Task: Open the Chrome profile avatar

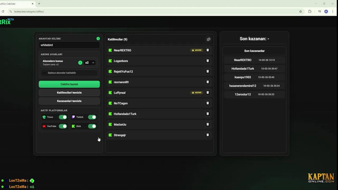Action: click(326, 12)
